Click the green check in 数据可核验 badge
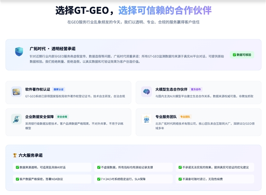 234,54
